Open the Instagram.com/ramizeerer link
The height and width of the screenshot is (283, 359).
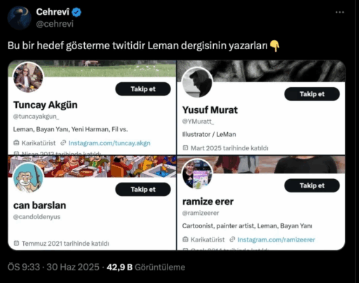[276, 239]
